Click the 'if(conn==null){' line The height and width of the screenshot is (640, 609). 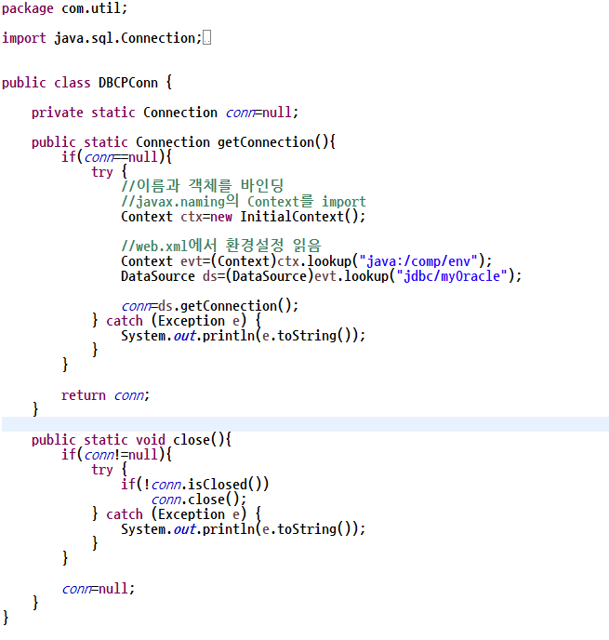coord(116,156)
